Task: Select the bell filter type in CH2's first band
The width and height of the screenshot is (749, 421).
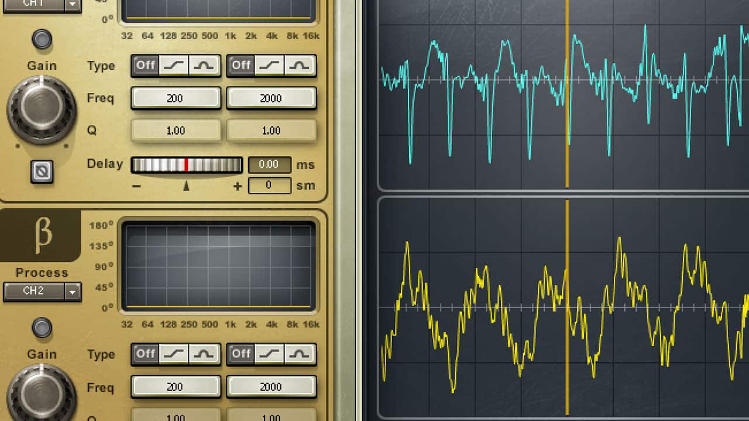Action: tap(203, 354)
